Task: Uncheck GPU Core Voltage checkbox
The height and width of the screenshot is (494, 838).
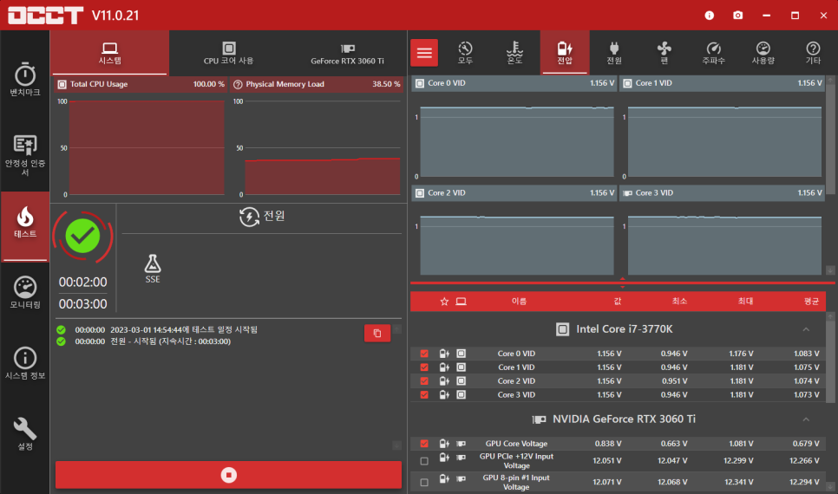Action: pyautogui.click(x=424, y=443)
